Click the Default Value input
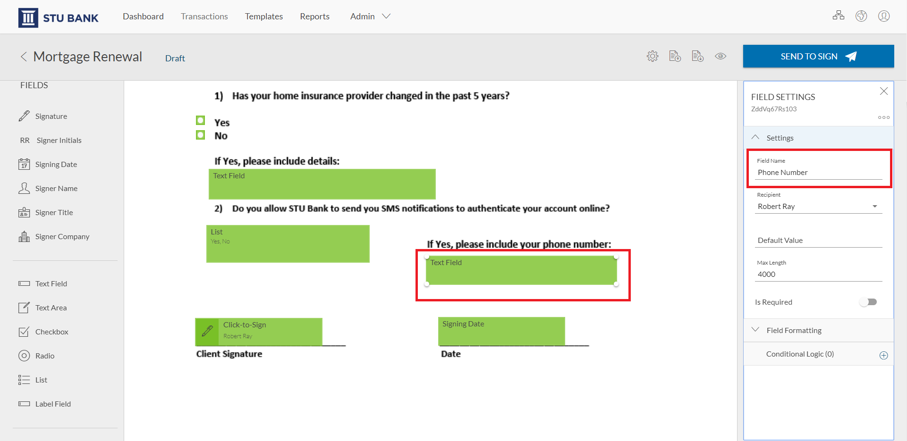The image size is (907, 441). [818, 241]
